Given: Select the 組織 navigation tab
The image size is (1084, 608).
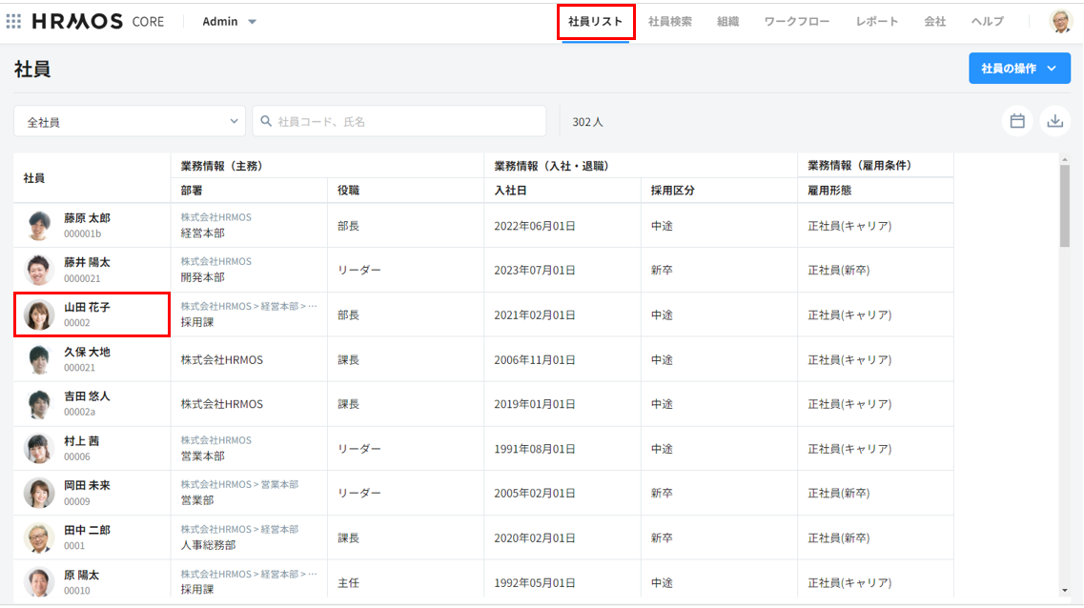Looking at the screenshot, I should pos(727,21).
